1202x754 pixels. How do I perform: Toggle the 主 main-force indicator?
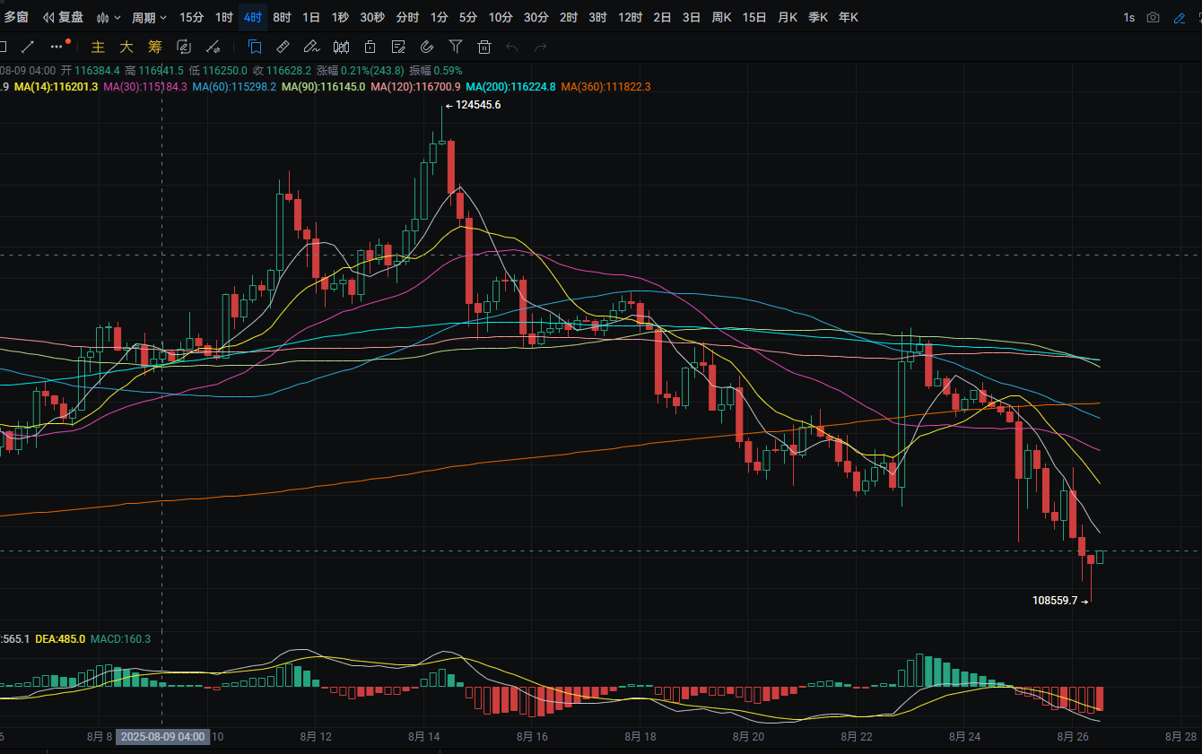(99, 47)
